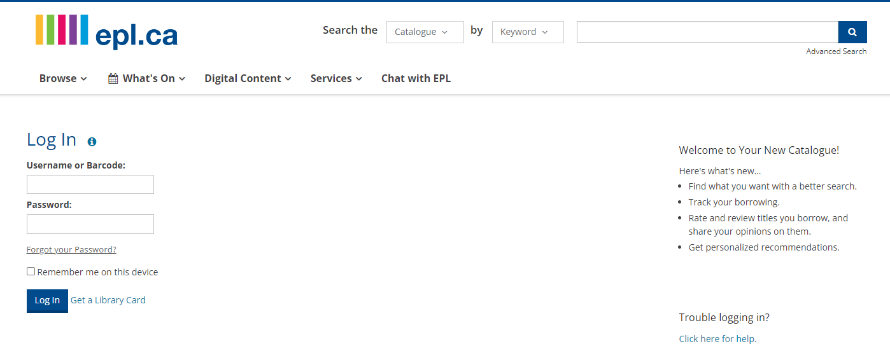Open the Advanced Search link
The height and width of the screenshot is (358, 890).
click(x=837, y=52)
